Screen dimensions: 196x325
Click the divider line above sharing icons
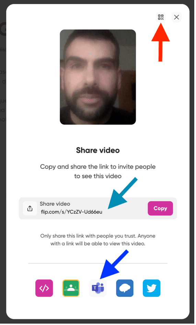(x=98, y=263)
